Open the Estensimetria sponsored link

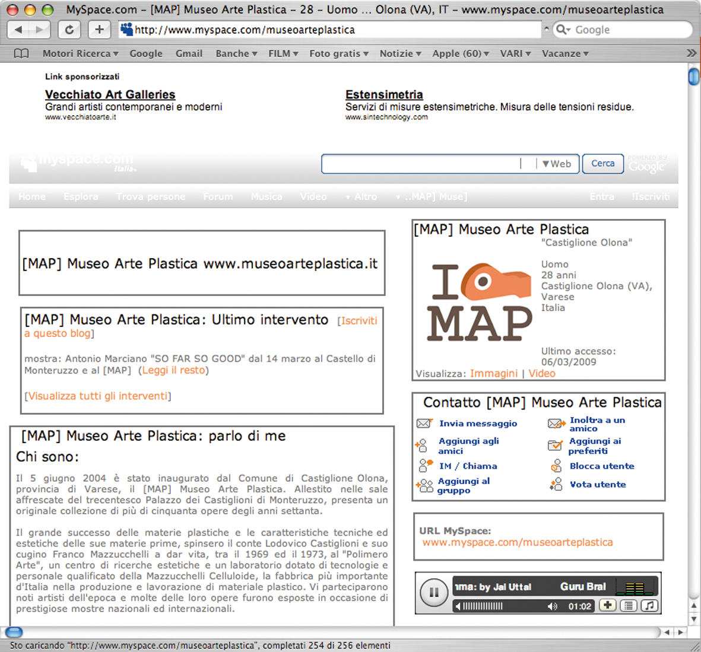pyautogui.click(x=384, y=95)
